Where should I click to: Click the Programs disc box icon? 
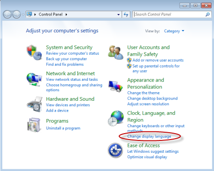(34, 125)
